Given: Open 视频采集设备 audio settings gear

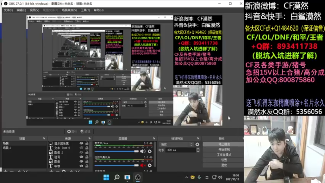Looking at the screenshot, I should [x=149, y=166].
